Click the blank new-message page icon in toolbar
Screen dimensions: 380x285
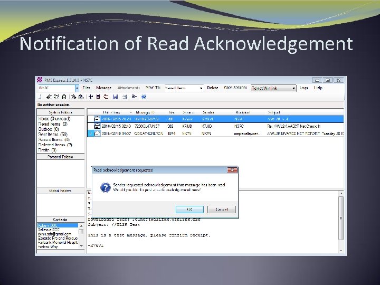click(40, 97)
